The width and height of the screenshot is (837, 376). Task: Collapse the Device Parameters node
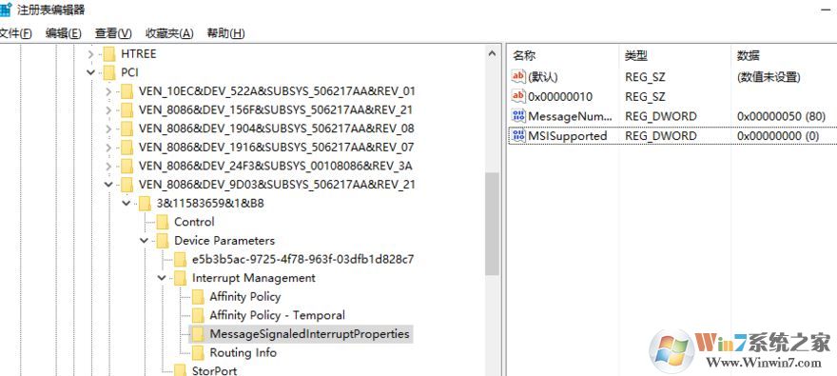[x=145, y=240]
